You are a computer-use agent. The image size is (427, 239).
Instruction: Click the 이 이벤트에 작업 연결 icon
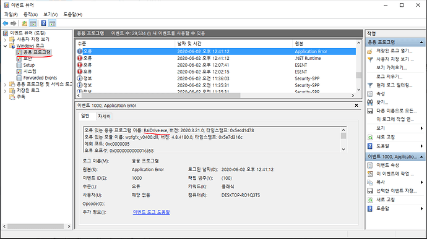tap(370, 174)
